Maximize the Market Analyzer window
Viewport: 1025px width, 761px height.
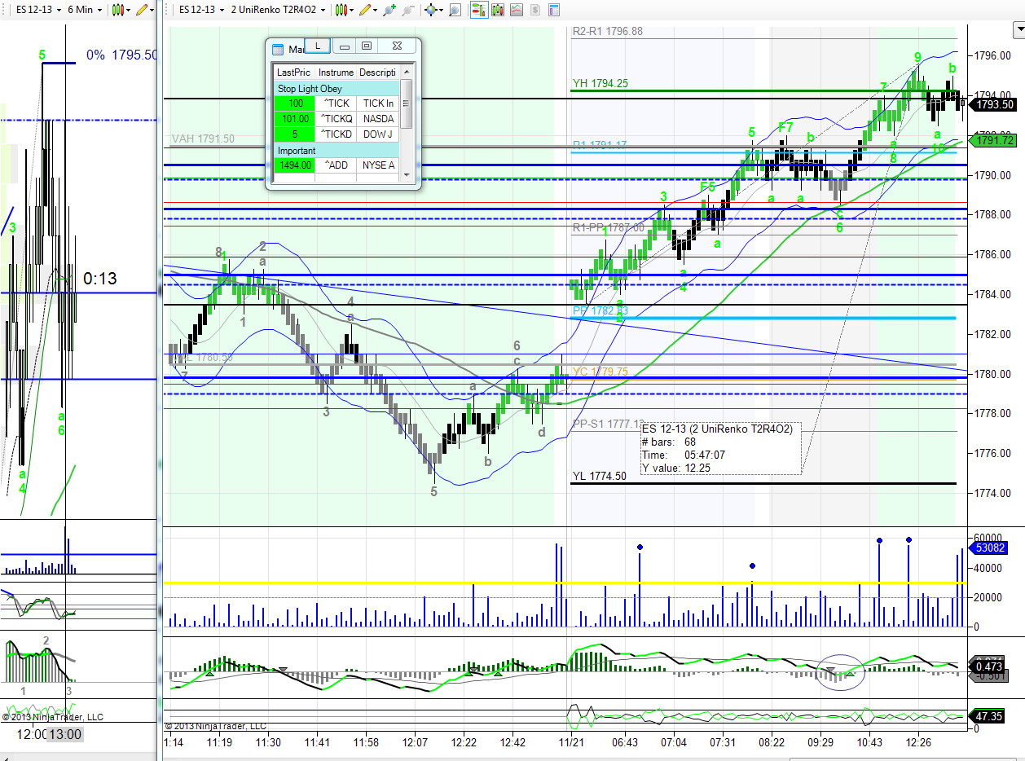(x=367, y=46)
